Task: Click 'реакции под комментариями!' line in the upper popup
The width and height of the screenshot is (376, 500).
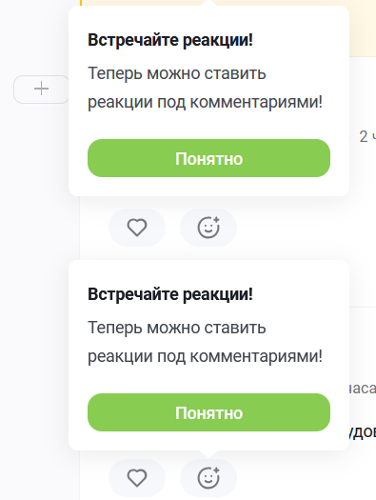Action: click(206, 102)
